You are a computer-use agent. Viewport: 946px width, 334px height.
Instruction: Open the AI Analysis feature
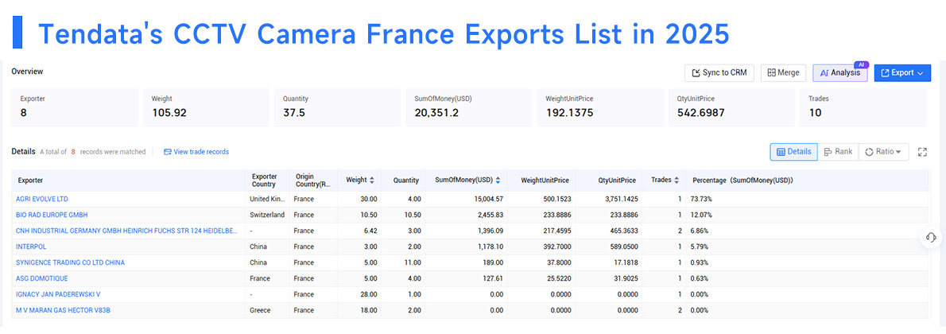[x=839, y=73]
